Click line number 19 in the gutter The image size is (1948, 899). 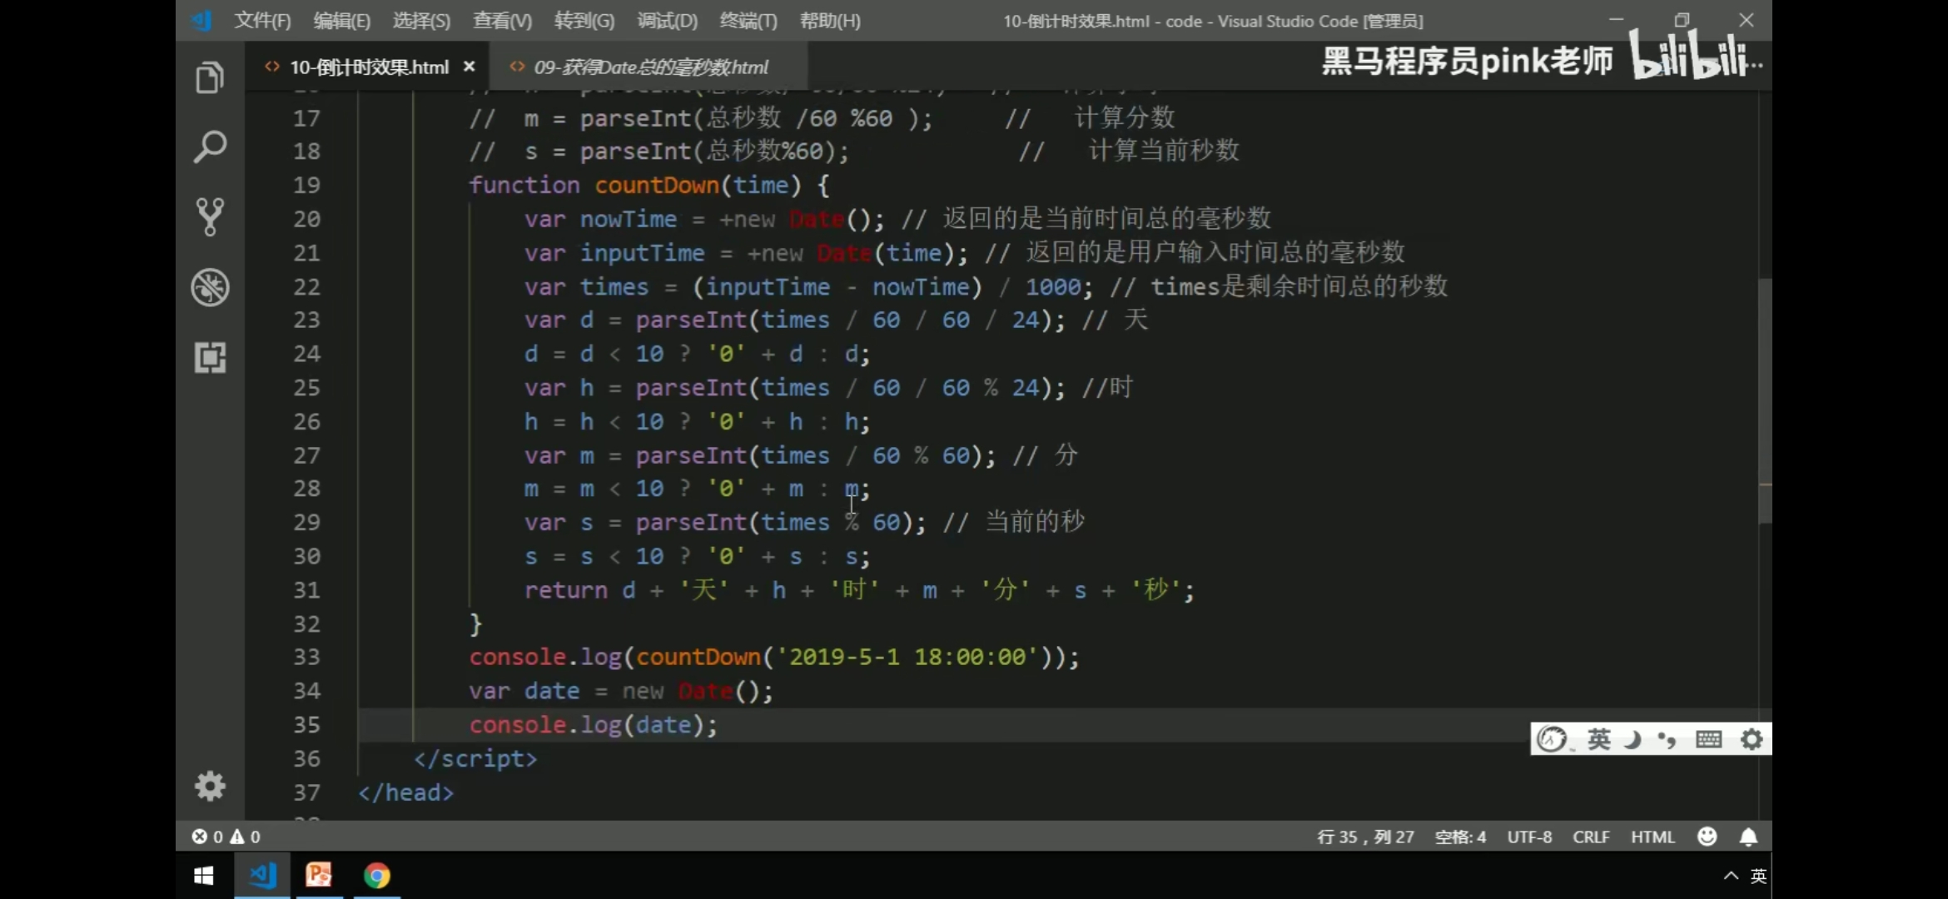pyautogui.click(x=306, y=185)
